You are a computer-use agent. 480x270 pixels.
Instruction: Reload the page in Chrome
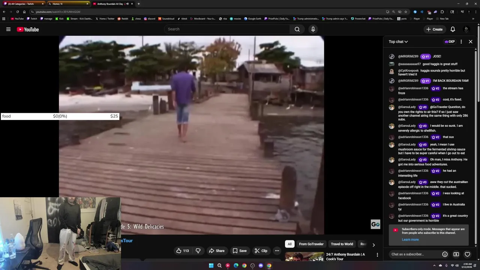(17, 12)
